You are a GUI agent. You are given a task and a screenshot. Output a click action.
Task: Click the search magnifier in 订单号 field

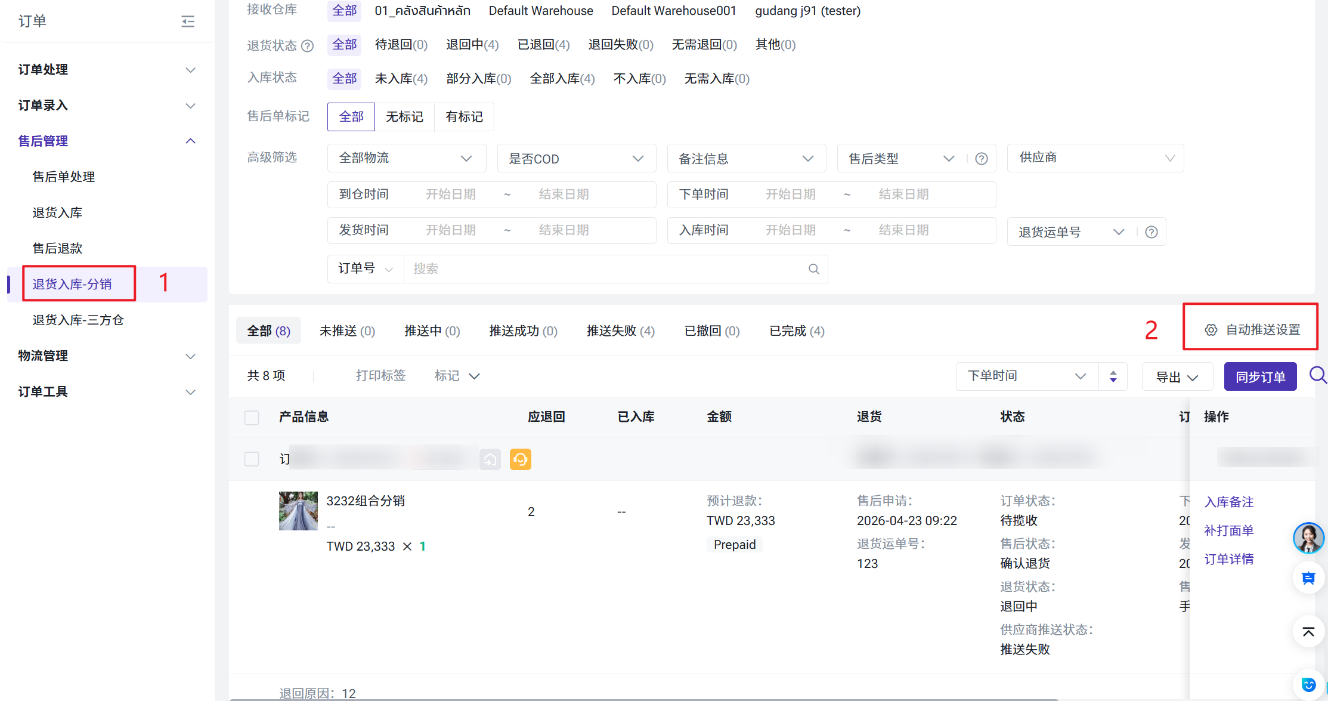pos(813,269)
